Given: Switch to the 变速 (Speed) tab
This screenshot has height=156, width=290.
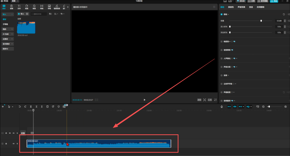Looking at the screenshot, I should [251, 7].
